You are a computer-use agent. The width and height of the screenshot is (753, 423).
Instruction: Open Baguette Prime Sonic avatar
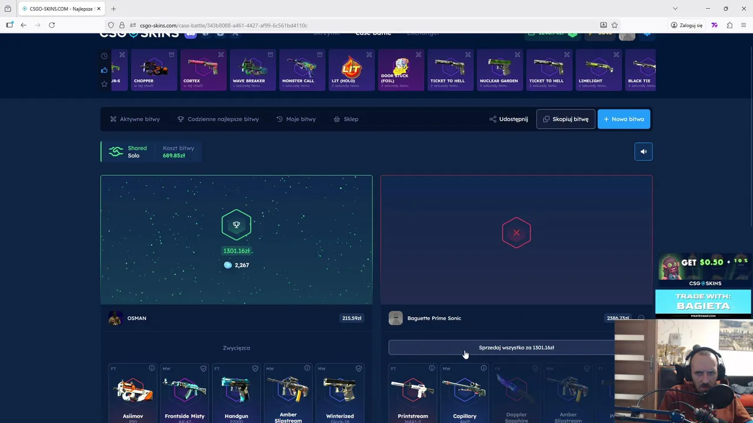395,318
